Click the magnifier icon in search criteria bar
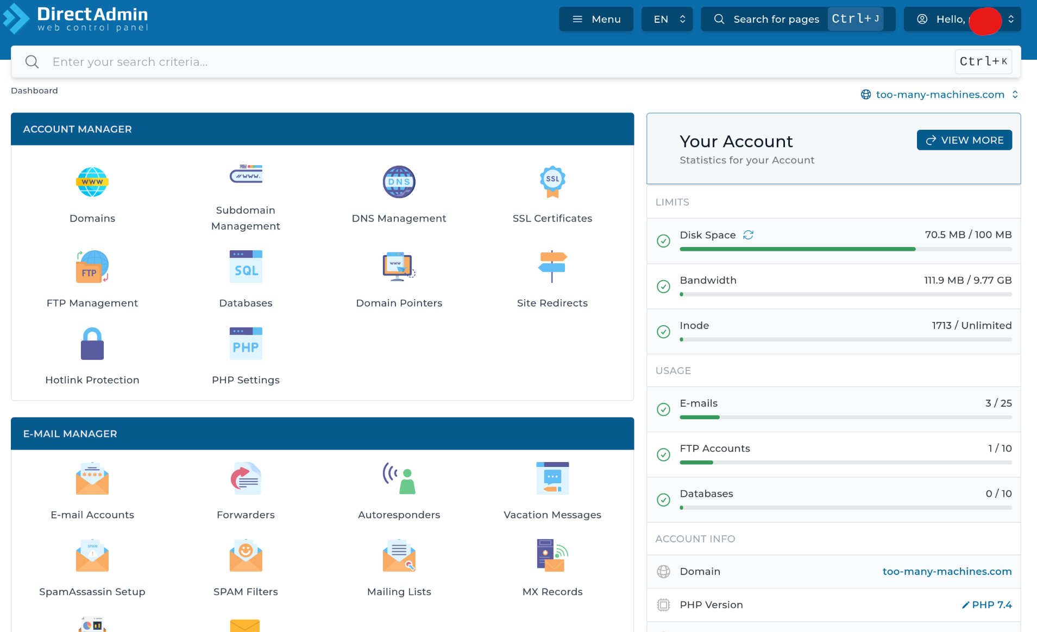This screenshot has height=632, width=1037. 32,62
